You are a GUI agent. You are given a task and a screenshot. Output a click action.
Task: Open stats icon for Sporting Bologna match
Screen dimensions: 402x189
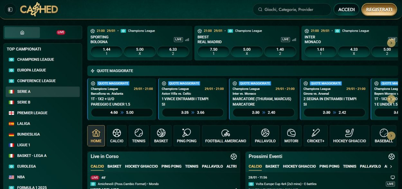pyautogui.click(x=187, y=39)
